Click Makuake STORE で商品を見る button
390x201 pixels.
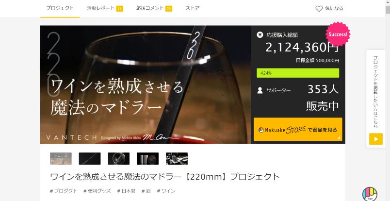click(x=298, y=130)
